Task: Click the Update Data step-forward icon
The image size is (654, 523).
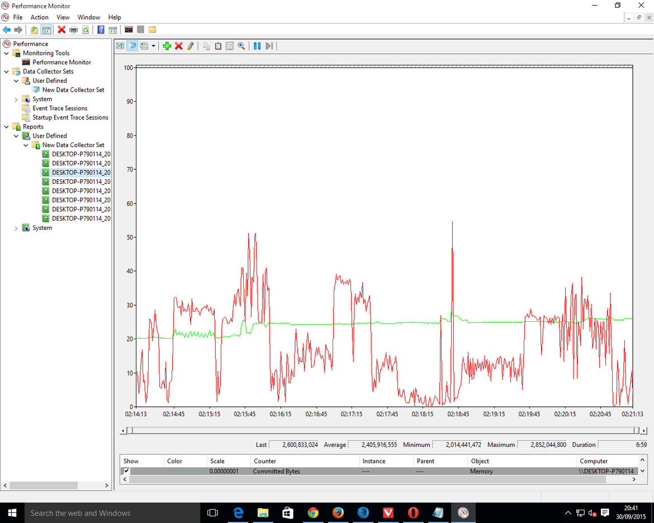Action: pyautogui.click(x=269, y=46)
